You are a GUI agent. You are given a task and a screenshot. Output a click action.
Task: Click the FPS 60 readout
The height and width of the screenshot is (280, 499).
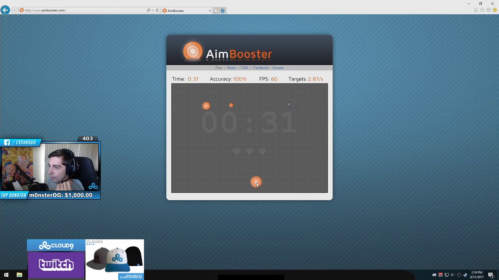coord(268,79)
